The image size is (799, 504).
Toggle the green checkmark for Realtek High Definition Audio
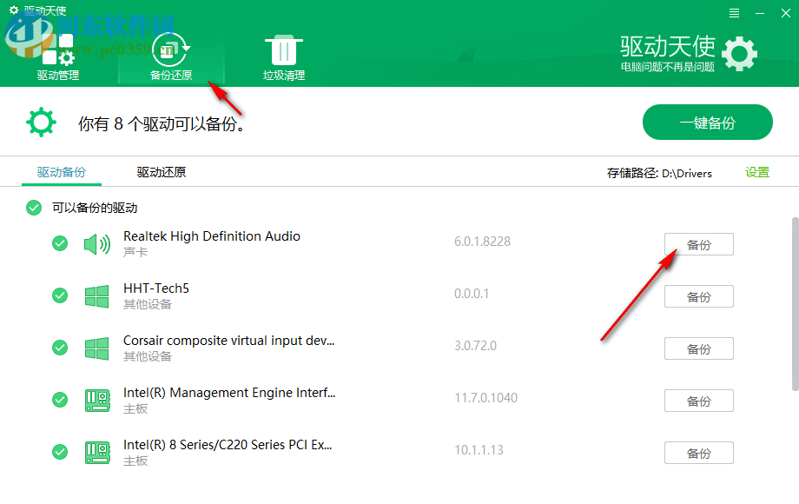tap(59, 243)
